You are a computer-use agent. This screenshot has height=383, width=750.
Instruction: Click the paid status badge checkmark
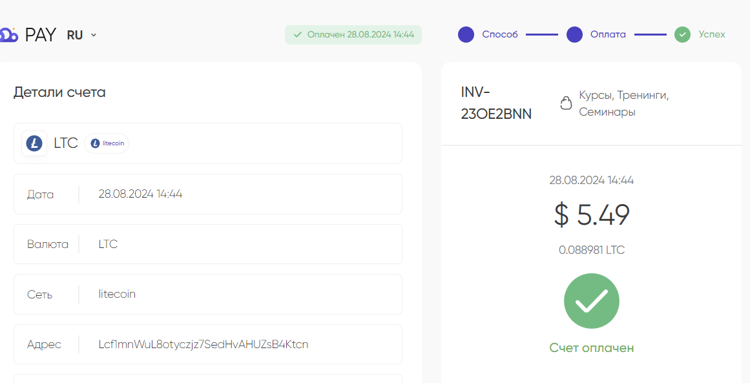tap(298, 34)
